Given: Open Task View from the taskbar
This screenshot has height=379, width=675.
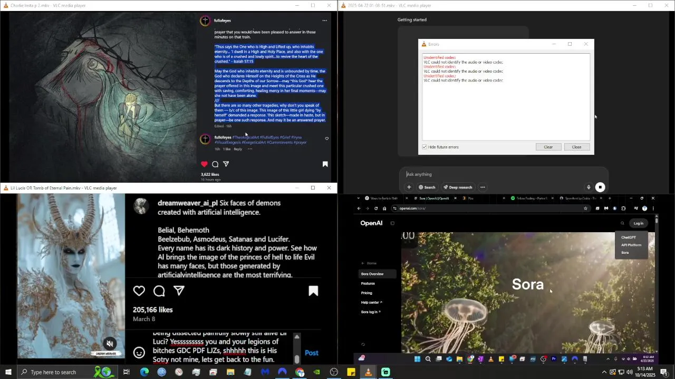Looking at the screenshot, I should (x=127, y=372).
